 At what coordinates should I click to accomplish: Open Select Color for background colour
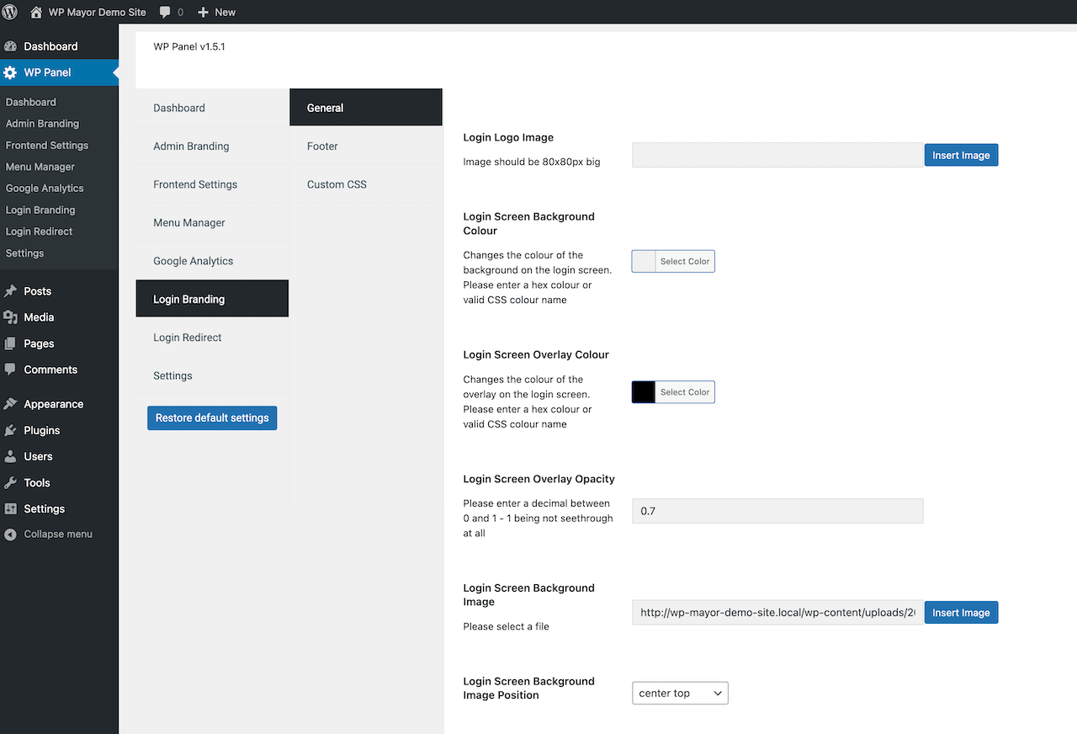tap(685, 261)
